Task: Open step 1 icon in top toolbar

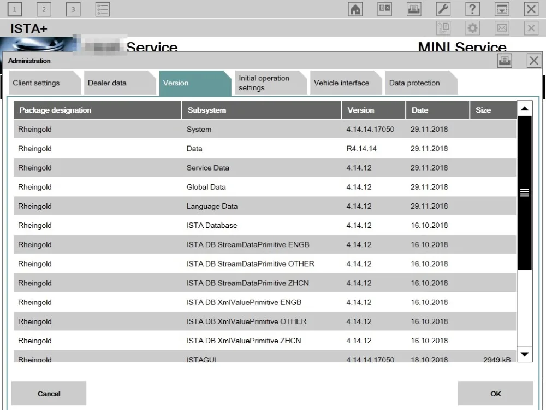Action: pyautogui.click(x=15, y=9)
